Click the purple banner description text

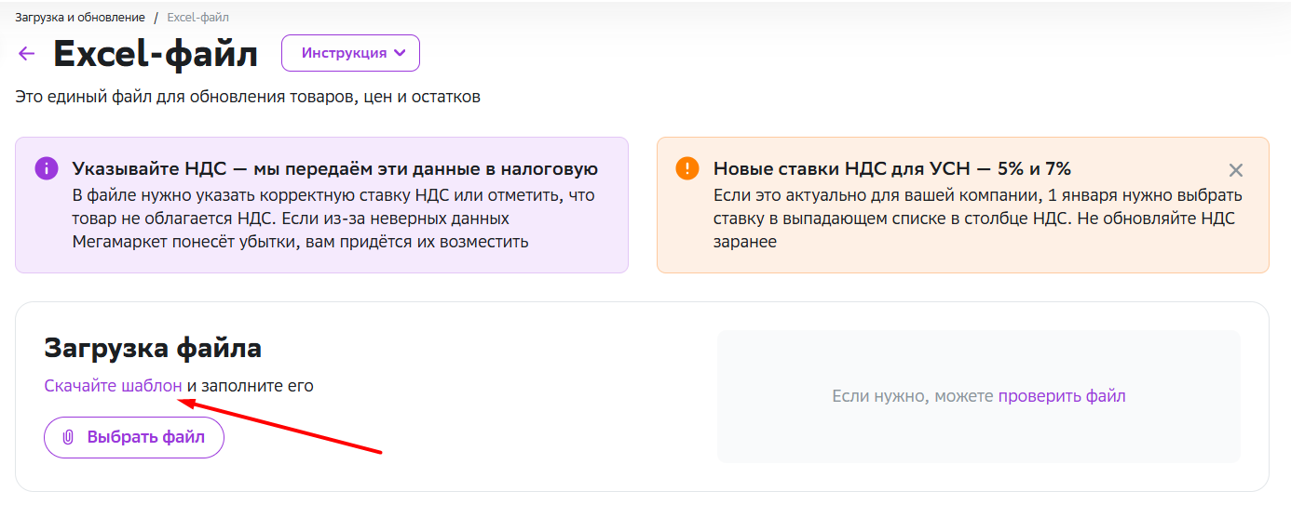pos(333,219)
